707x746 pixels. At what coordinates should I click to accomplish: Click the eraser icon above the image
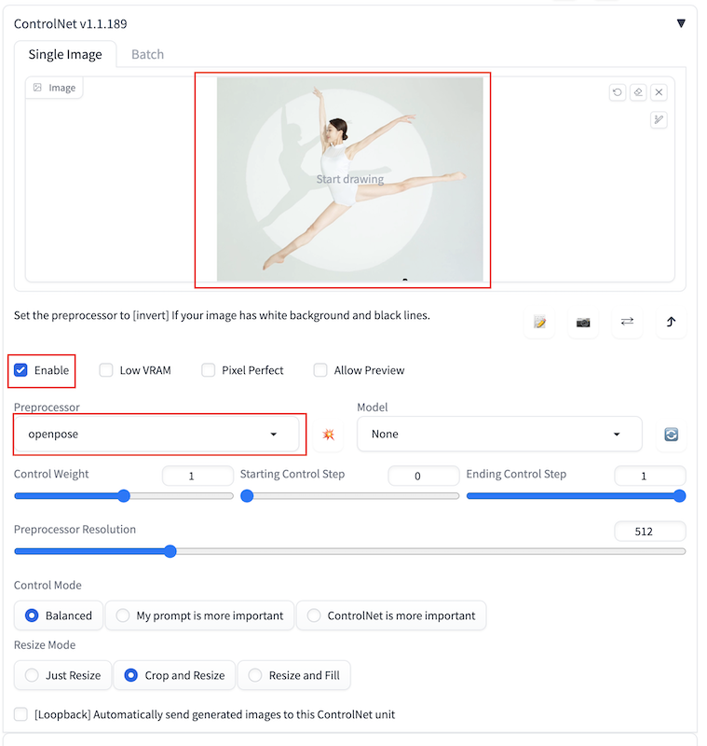click(x=638, y=92)
